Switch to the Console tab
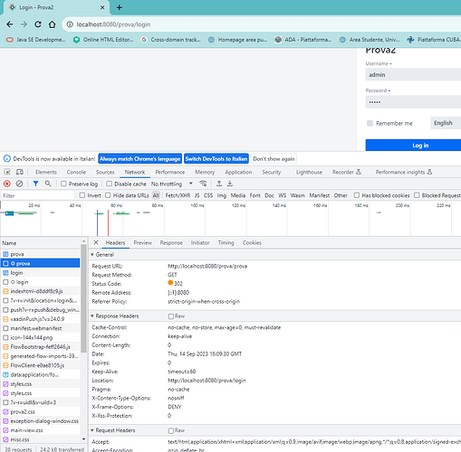 tap(76, 172)
